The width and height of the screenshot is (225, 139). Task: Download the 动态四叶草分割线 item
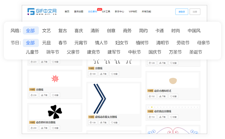click(x=44, y=128)
